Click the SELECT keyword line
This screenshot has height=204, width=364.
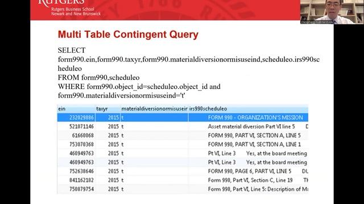pyautogui.click(x=72, y=50)
